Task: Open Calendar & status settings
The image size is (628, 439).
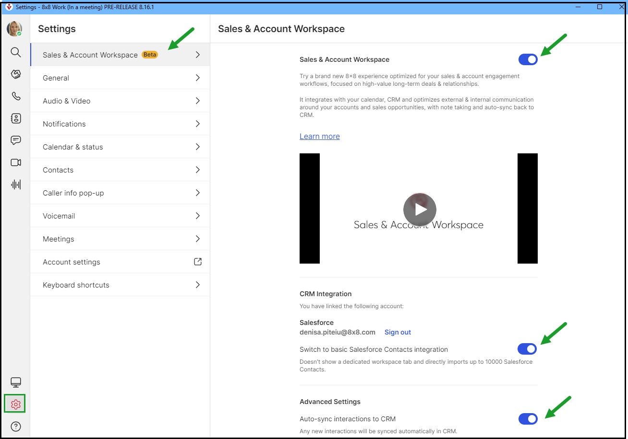Action: coord(120,147)
